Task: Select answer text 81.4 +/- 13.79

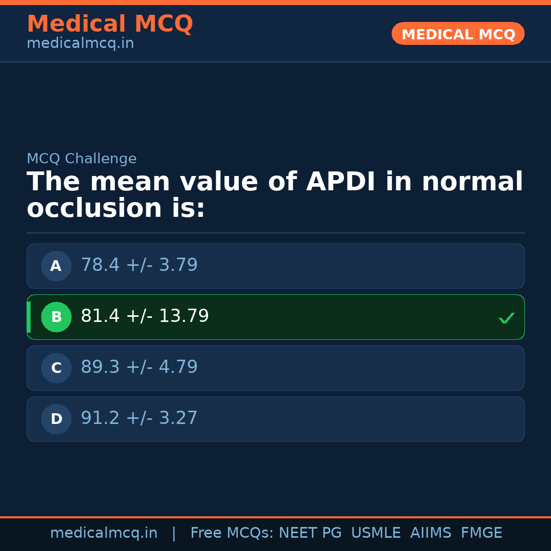Action: pos(145,316)
